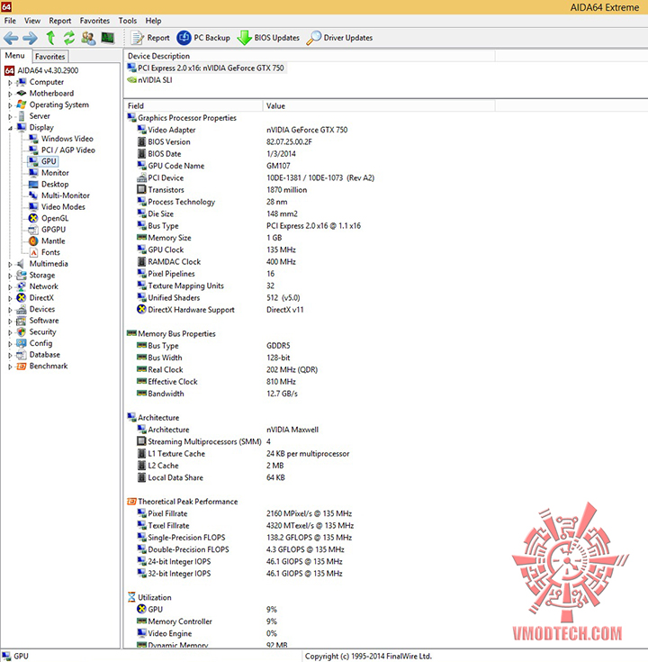The image size is (648, 662).
Task: Click the Memory Bus Properties group heading
Action: coord(172,333)
